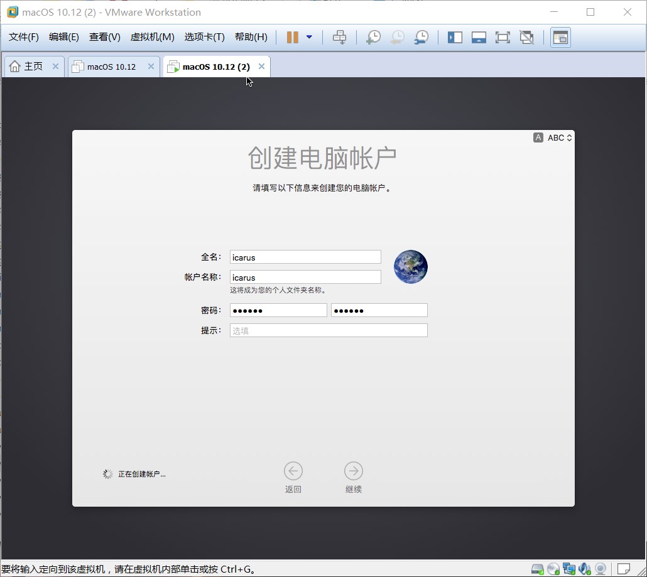The height and width of the screenshot is (577, 647).
Task: Close the macOS 10.12 tab
Action: tap(151, 67)
